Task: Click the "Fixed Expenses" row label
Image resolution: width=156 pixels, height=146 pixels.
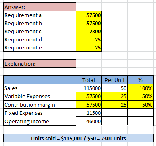Action: [40, 113]
